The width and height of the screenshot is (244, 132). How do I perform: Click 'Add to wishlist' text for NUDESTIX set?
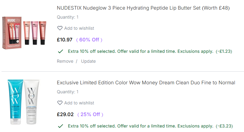[x=79, y=28]
